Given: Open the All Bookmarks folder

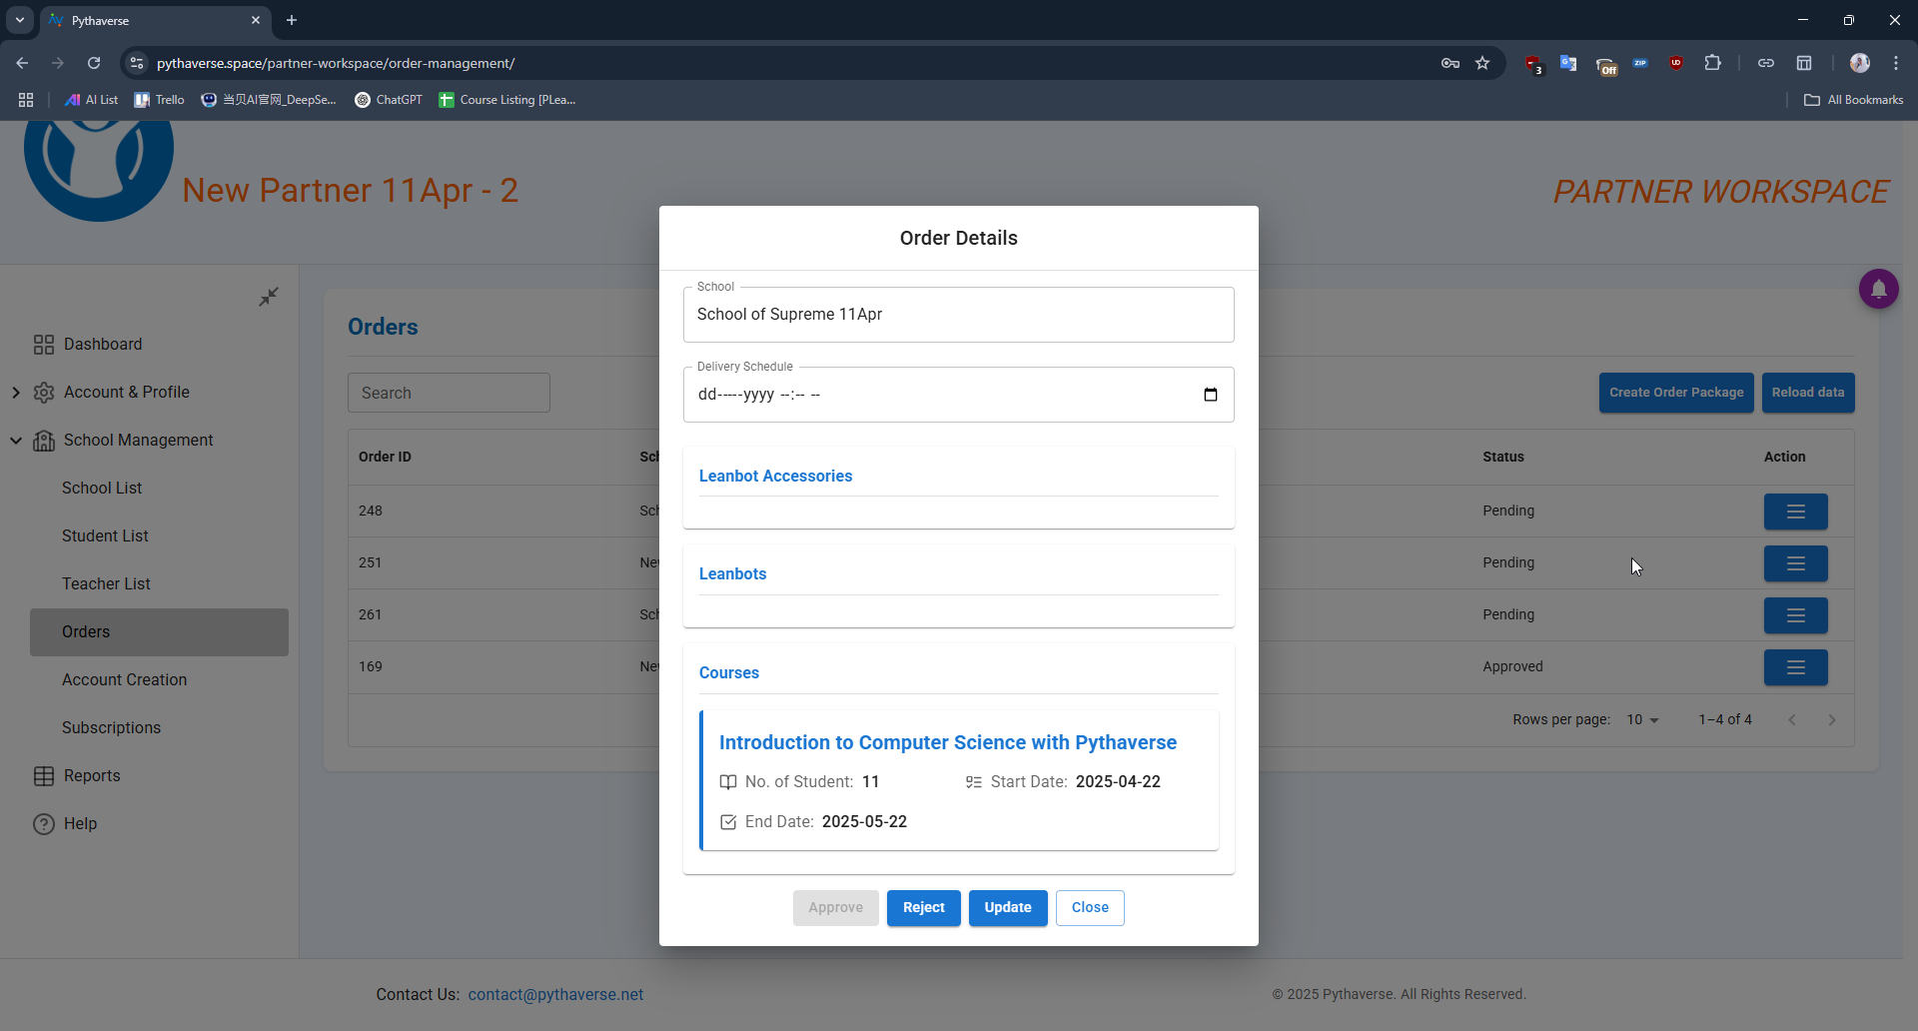Looking at the screenshot, I should coord(1853,100).
